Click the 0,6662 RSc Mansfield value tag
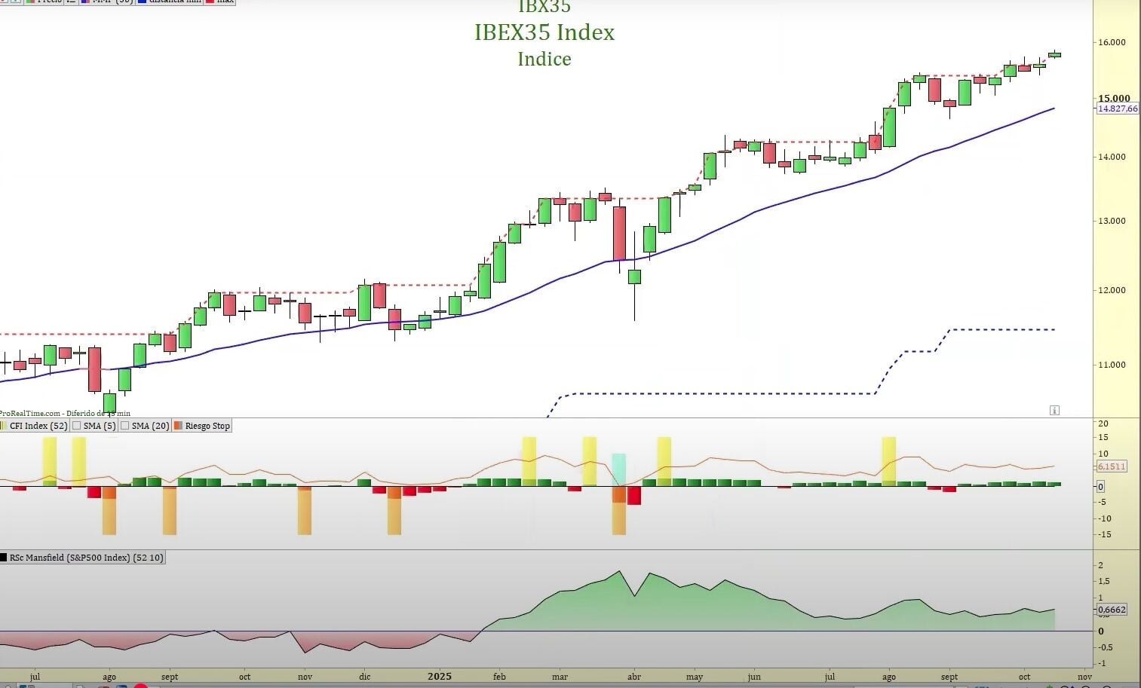 click(x=1112, y=610)
